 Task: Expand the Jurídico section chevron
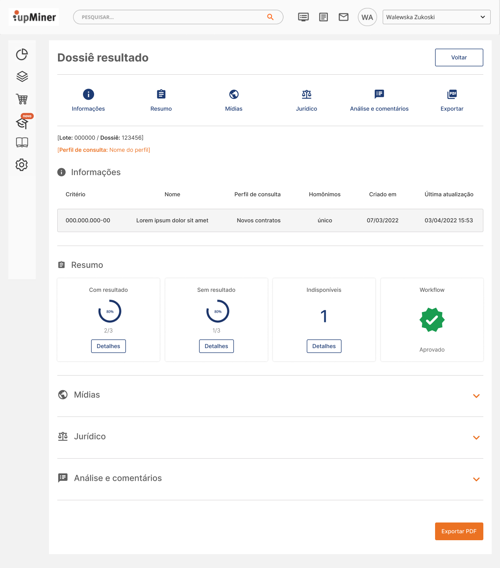(476, 437)
